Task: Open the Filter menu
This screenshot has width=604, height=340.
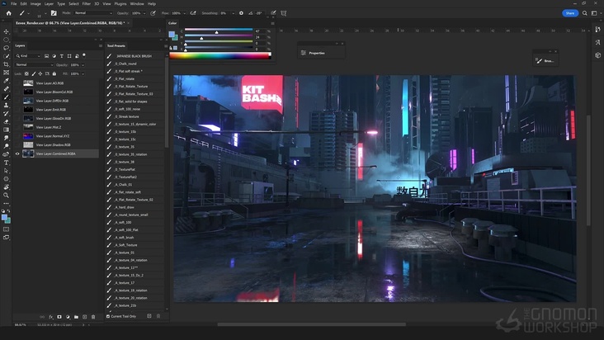Action: pos(87,4)
